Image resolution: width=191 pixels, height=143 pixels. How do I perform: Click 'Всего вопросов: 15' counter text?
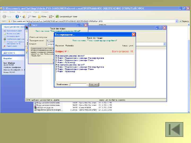click(x=122, y=52)
